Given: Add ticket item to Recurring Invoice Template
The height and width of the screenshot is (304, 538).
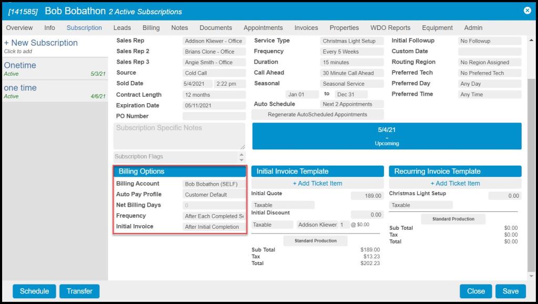Looking at the screenshot, I should pos(455,184).
